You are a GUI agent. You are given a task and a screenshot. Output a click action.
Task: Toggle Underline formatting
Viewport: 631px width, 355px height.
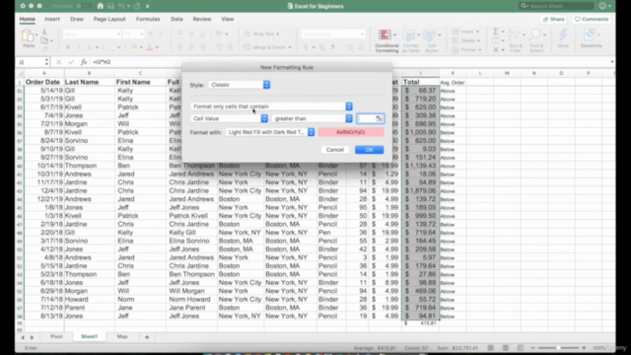click(x=90, y=47)
